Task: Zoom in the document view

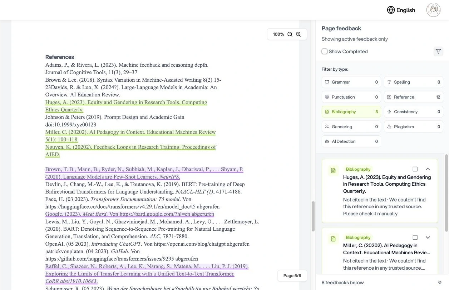Action: [298, 34]
